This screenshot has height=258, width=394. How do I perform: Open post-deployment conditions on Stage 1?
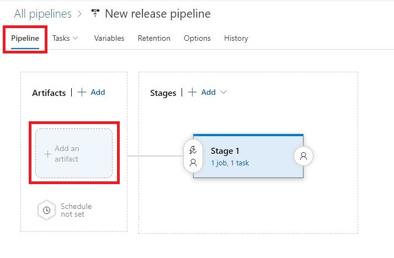[303, 156]
